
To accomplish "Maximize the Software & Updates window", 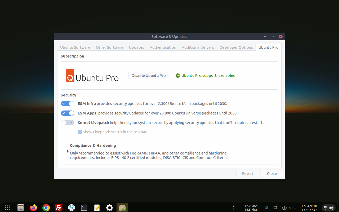I will [273, 37].
